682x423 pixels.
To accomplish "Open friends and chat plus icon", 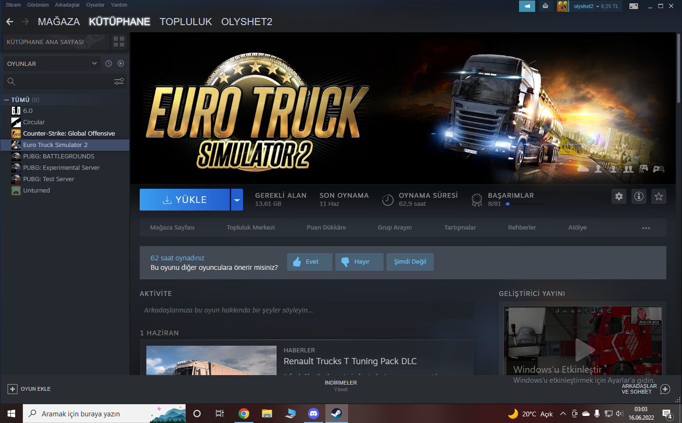I will [x=665, y=389].
